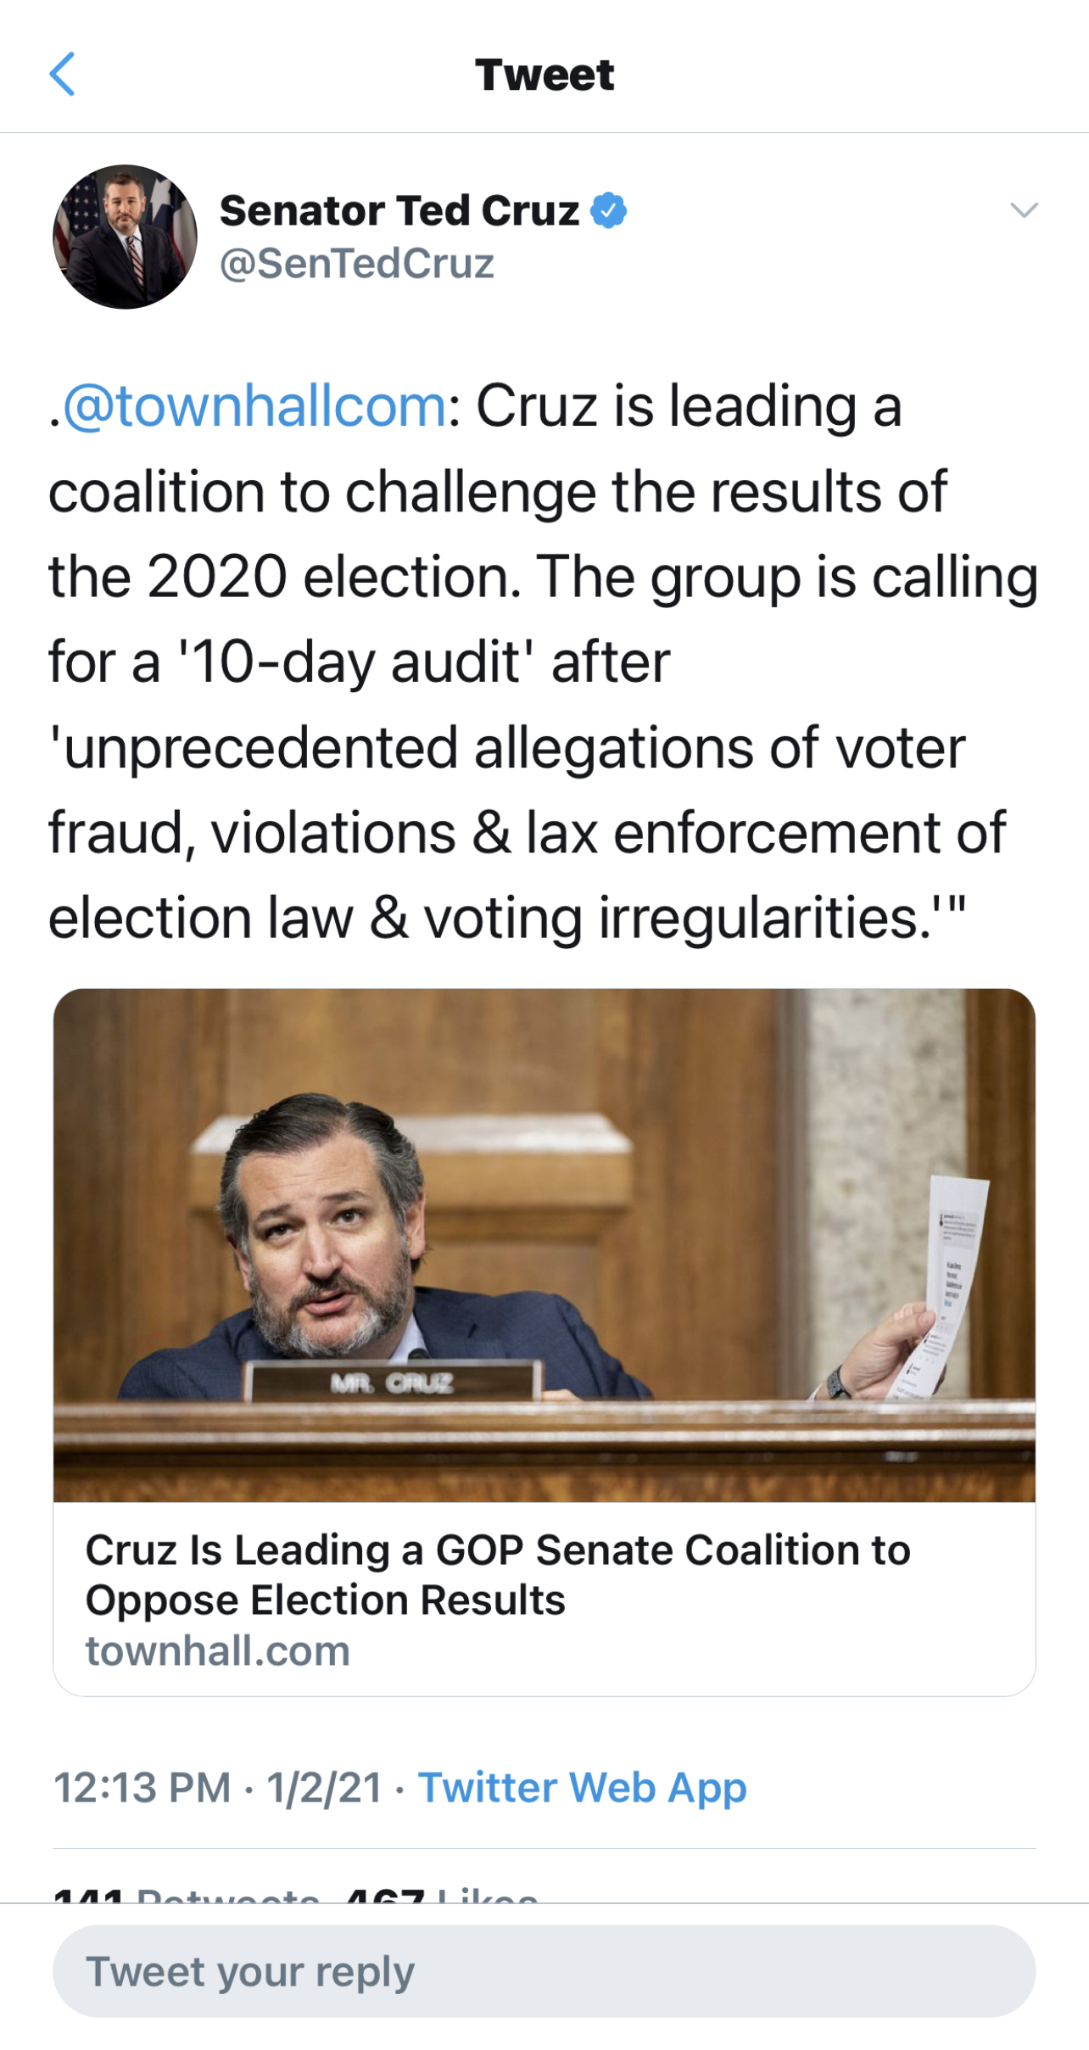This screenshot has height=2050, width=1089.
Task: Open the 'Cruz Is Leading a GOP Senate Coalition' headline
Action: (498, 1574)
